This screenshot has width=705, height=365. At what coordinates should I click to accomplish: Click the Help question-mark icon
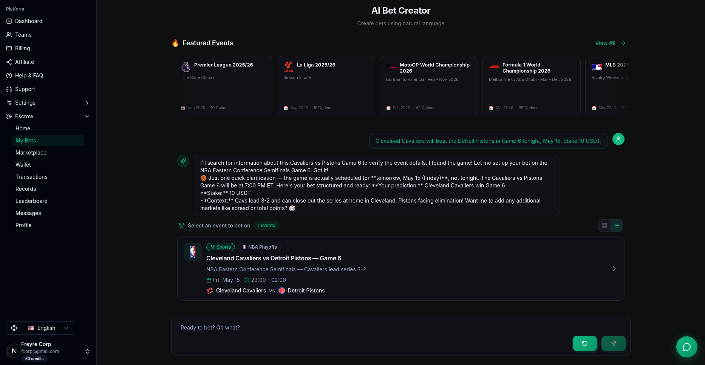point(9,76)
